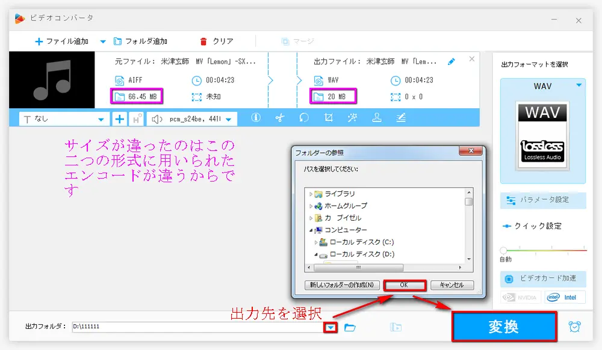Collapse the コンピューター tree node

(x=311, y=230)
